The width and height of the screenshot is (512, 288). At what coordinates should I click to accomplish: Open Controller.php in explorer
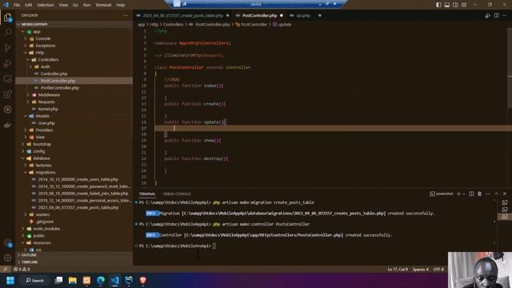point(54,74)
